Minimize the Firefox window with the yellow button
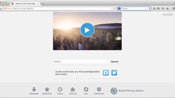Screen dimensions: 175x98 coord(3,3)
